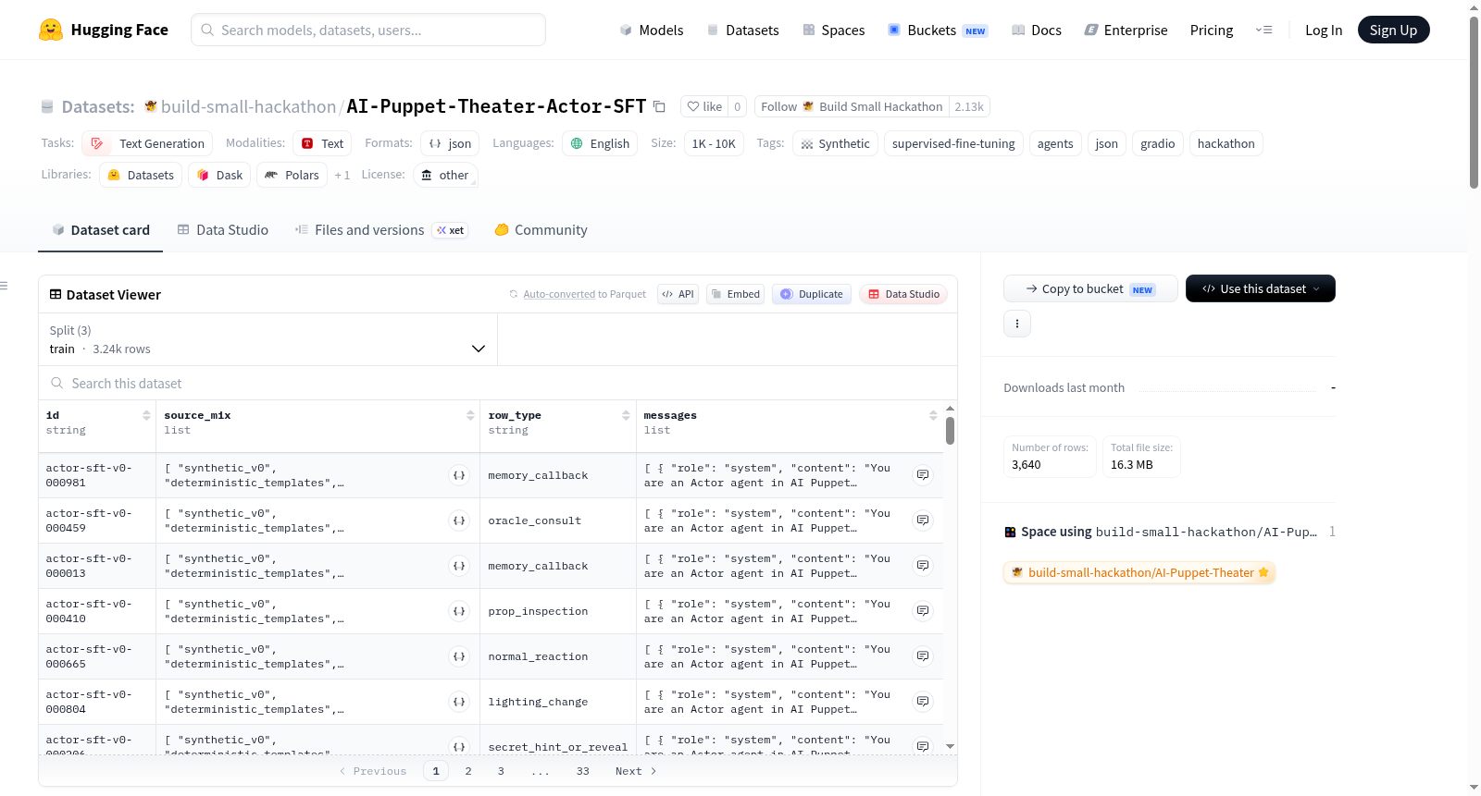
Task: Open conversation view for row 000804 messages
Action: click(x=923, y=702)
